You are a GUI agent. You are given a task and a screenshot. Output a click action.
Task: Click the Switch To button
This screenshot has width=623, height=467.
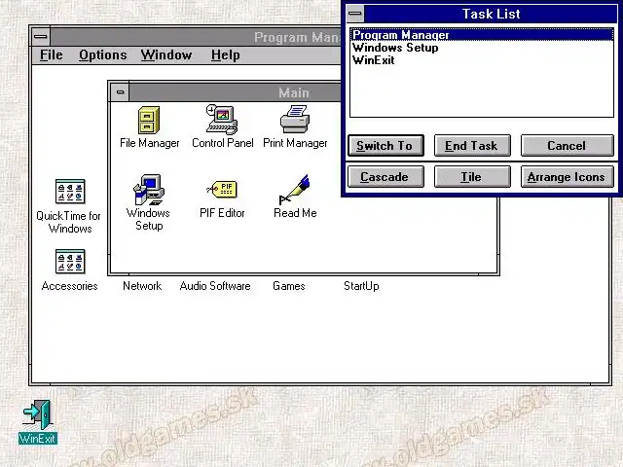[385, 146]
